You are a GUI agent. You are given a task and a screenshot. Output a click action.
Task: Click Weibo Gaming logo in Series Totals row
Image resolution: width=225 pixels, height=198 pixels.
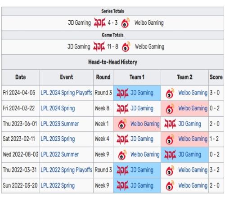(126, 23)
